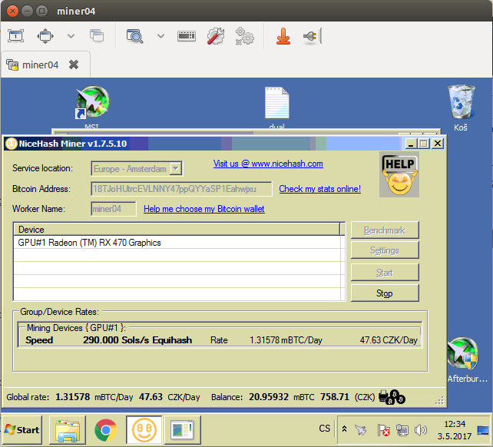Stop mining with Stop button

[385, 293]
